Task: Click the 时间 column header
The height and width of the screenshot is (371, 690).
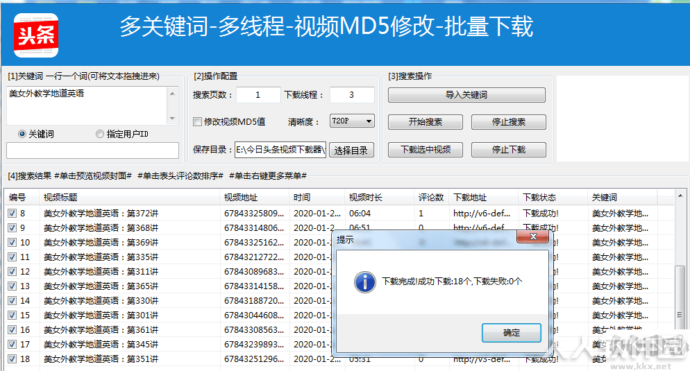Action: coord(317,198)
